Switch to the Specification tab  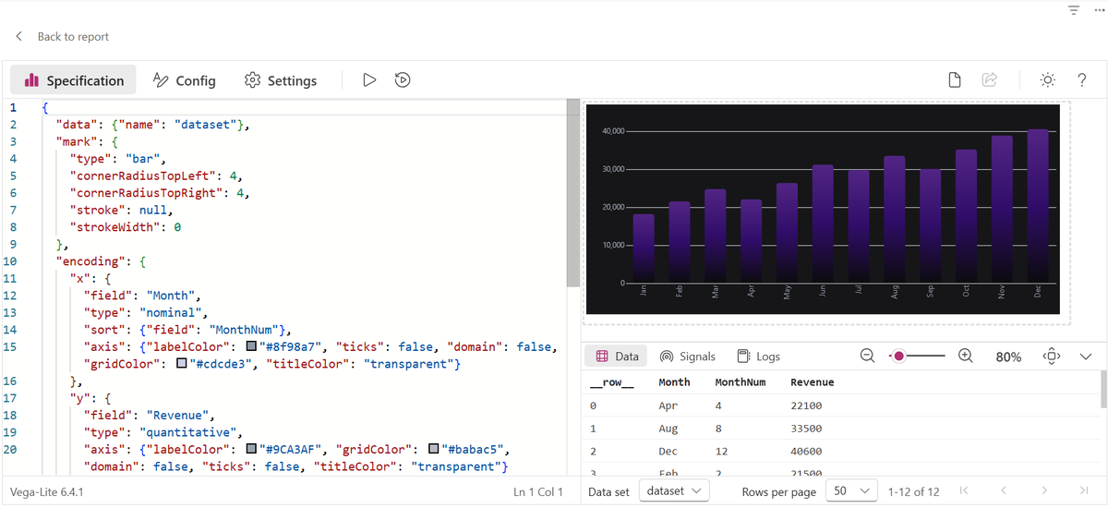coord(74,80)
